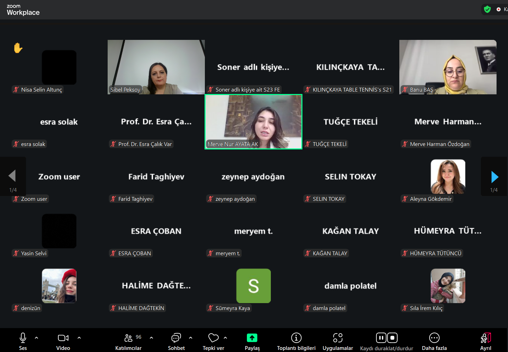Open the Daha fazla more options menu
This screenshot has height=352, width=508.
[434, 338]
